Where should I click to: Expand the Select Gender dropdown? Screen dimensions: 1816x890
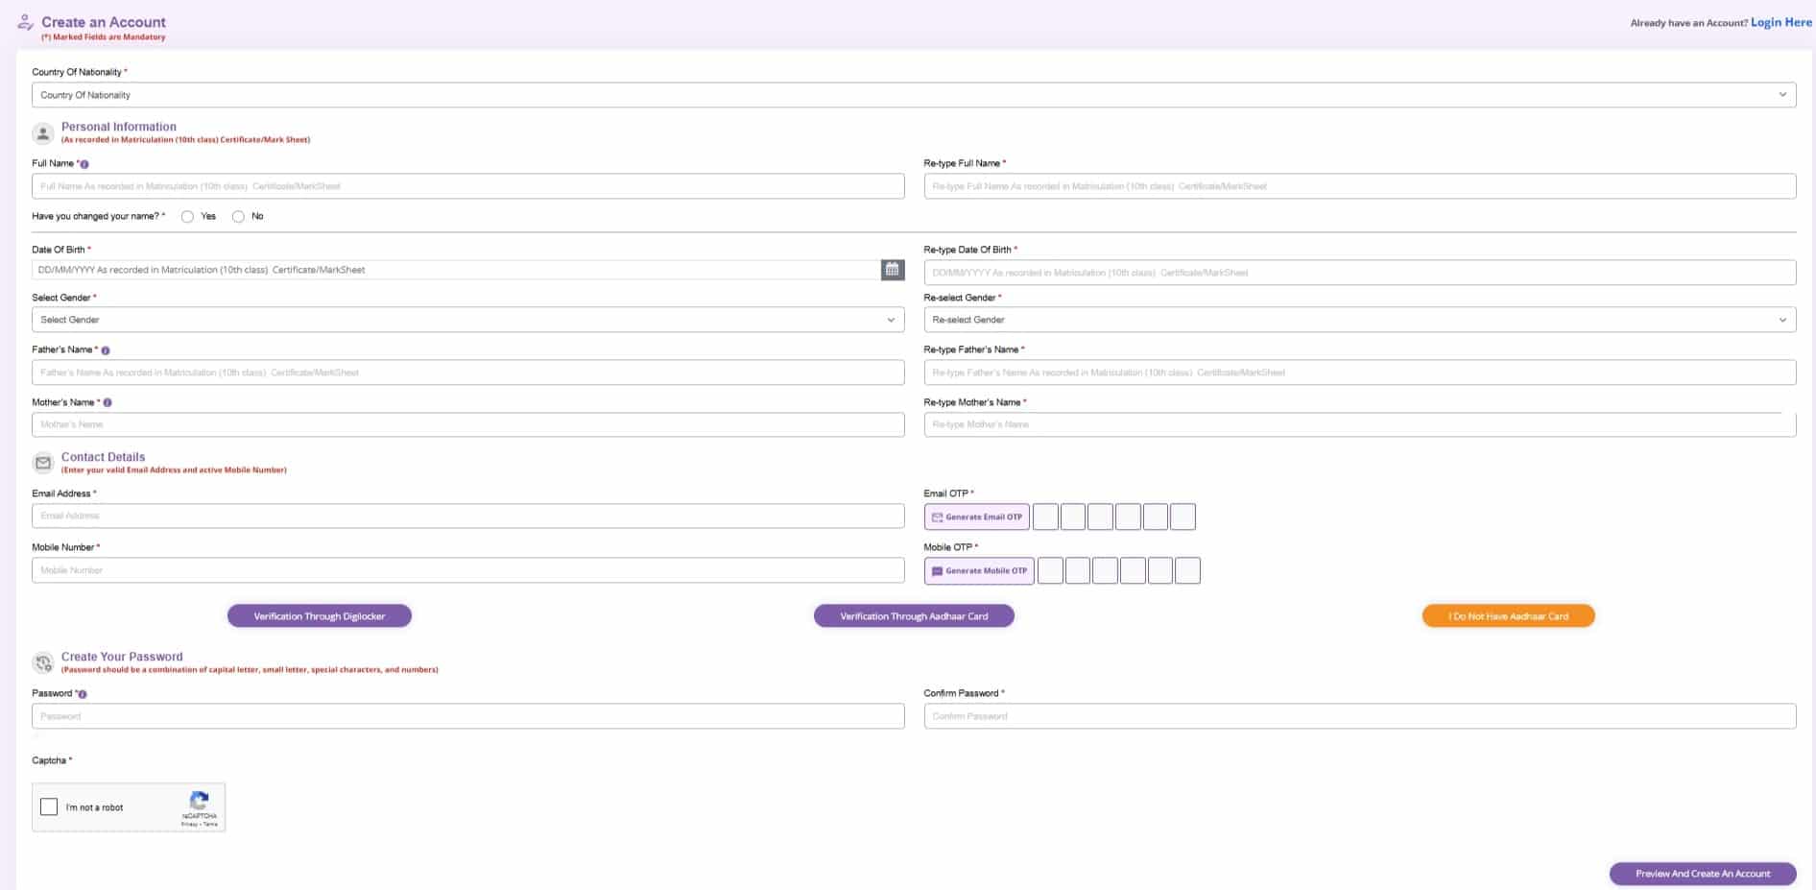coord(467,320)
